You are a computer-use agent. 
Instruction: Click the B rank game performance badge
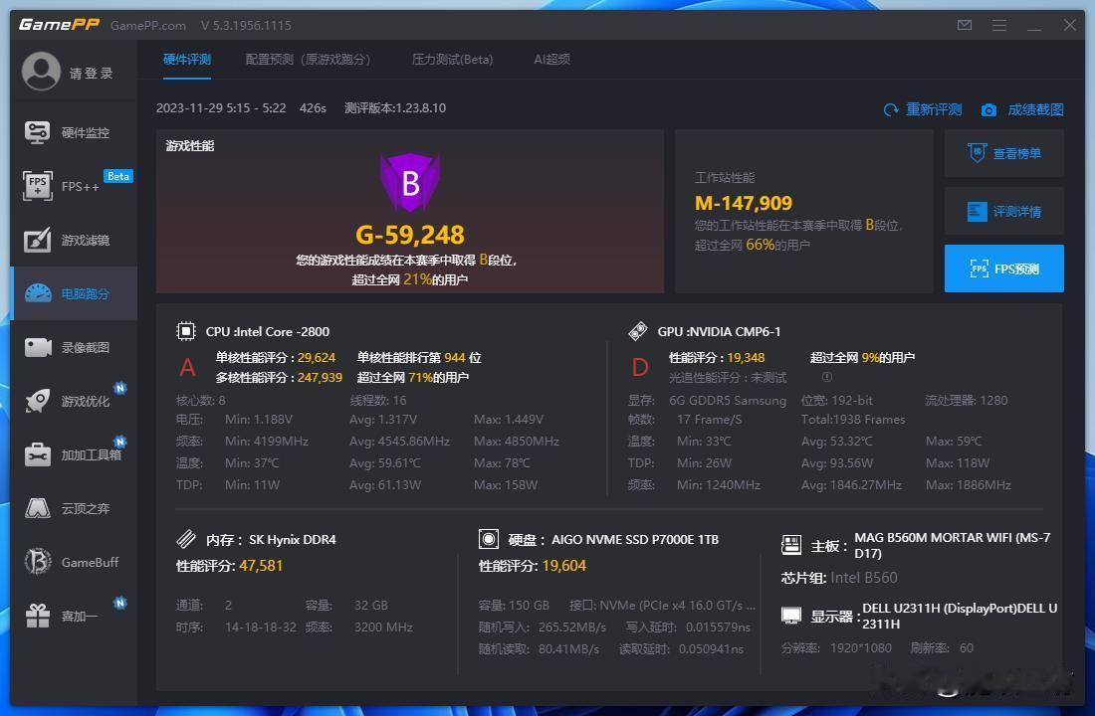pyautogui.click(x=410, y=182)
